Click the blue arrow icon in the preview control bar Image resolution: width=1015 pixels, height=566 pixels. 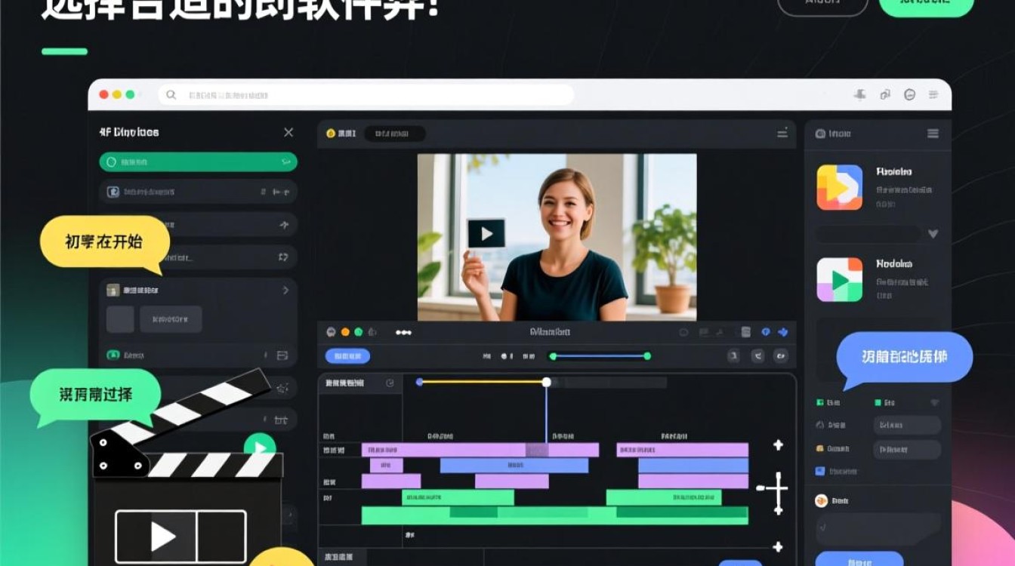click(782, 332)
